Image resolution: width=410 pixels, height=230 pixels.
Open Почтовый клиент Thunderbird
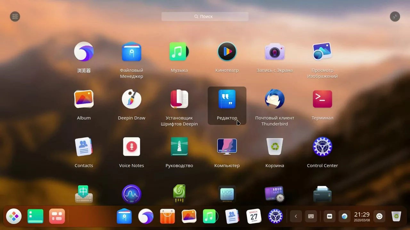point(275,99)
